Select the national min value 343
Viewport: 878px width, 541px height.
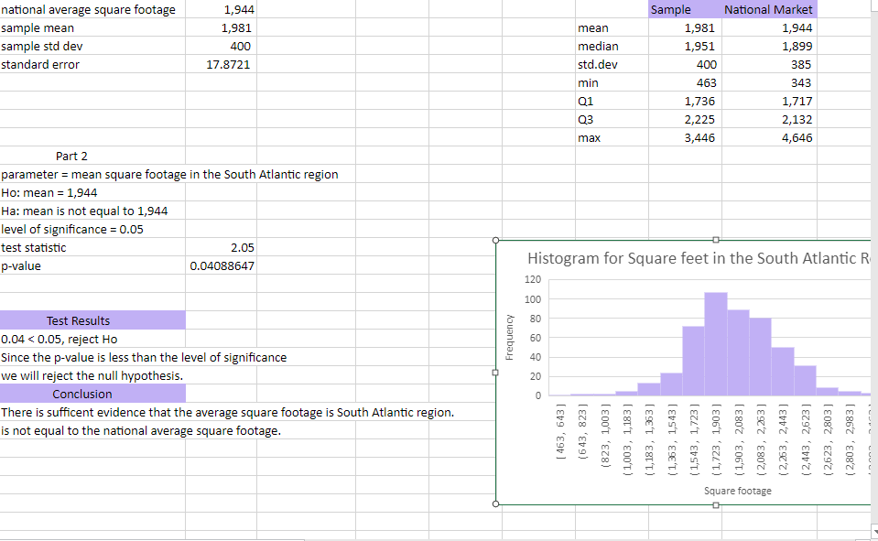(769, 83)
